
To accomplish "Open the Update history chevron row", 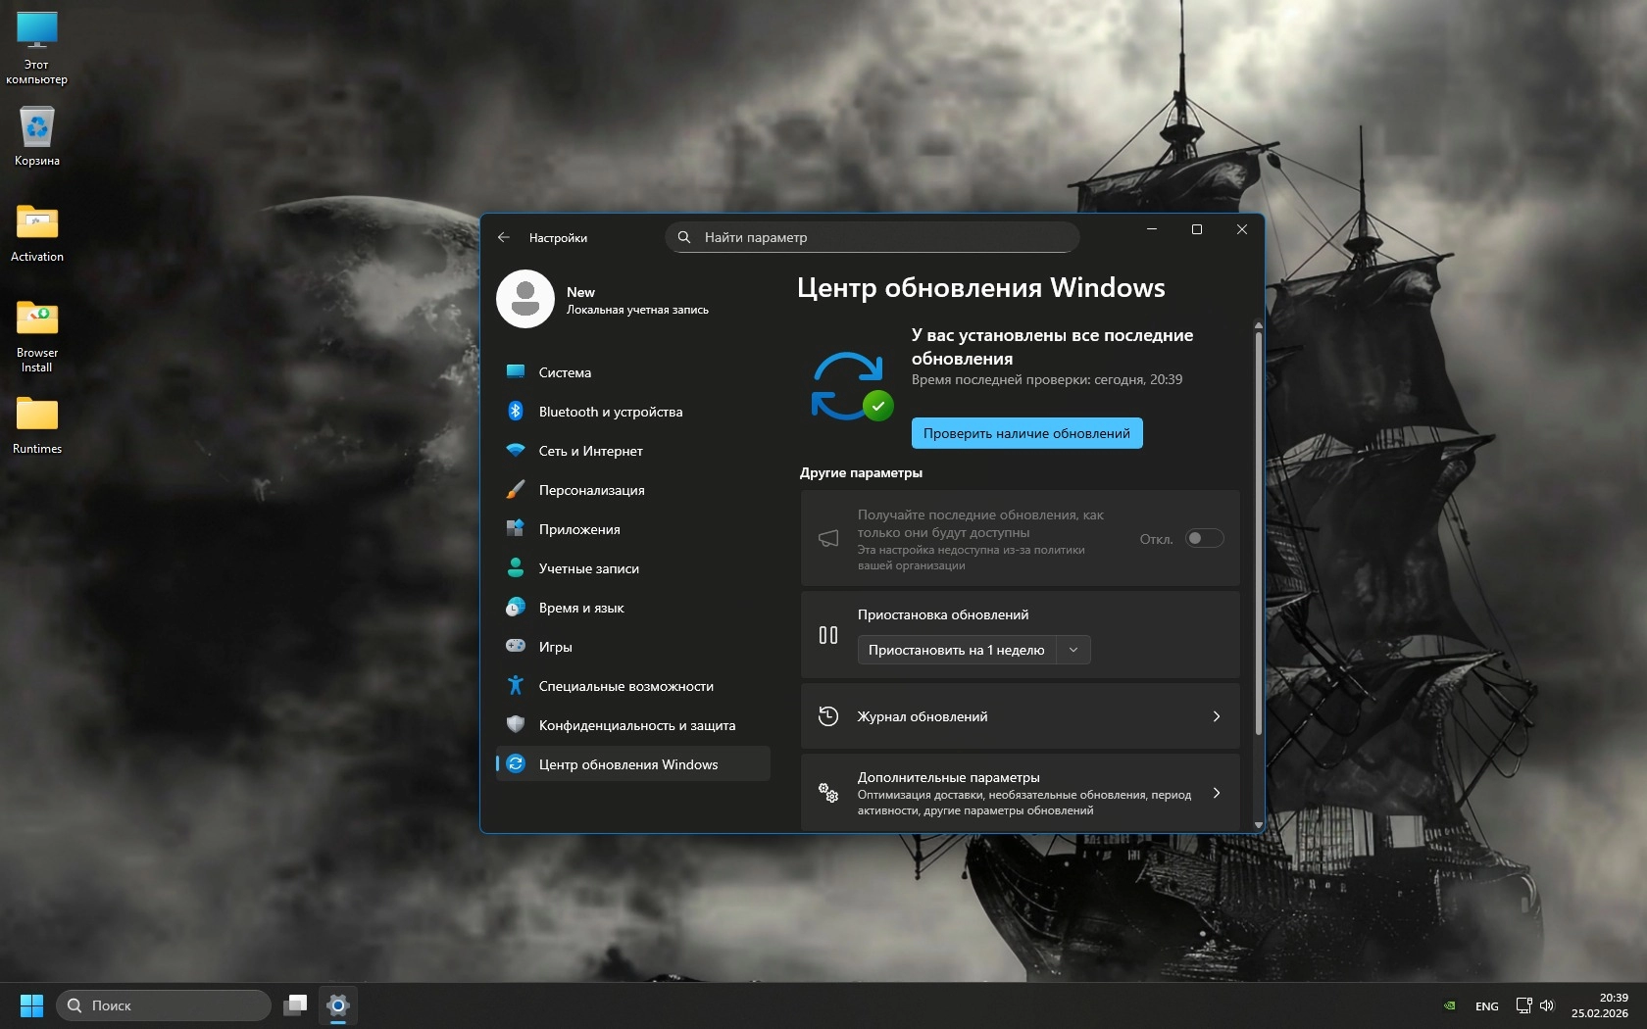I will coord(1020,716).
